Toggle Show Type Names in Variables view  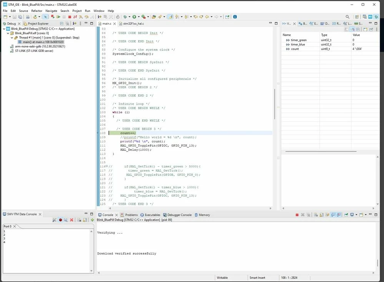tap(346, 29)
